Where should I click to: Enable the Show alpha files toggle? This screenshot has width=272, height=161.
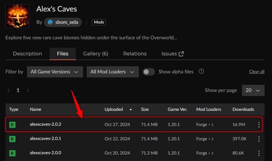coord(149,72)
